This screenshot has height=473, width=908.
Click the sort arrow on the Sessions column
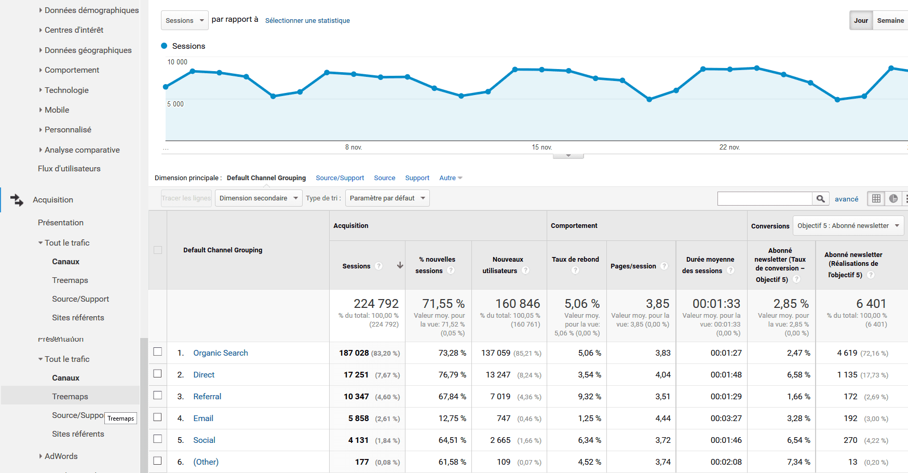[x=400, y=265]
